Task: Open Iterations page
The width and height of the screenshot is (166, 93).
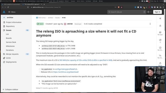Action: coord(10,50)
